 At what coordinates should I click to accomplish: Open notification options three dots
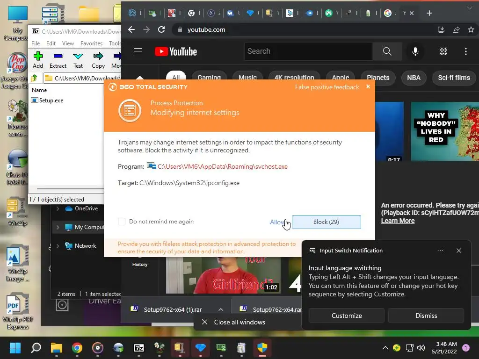click(x=440, y=251)
